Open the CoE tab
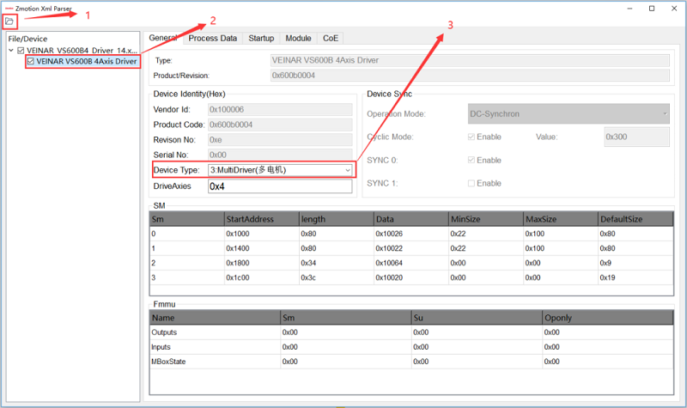 pyautogui.click(x=330, y=39)
